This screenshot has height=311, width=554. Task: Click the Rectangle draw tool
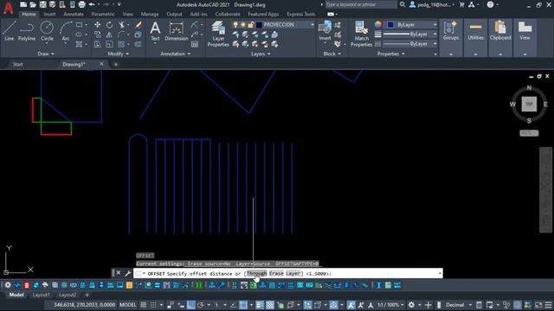(79, 25)
